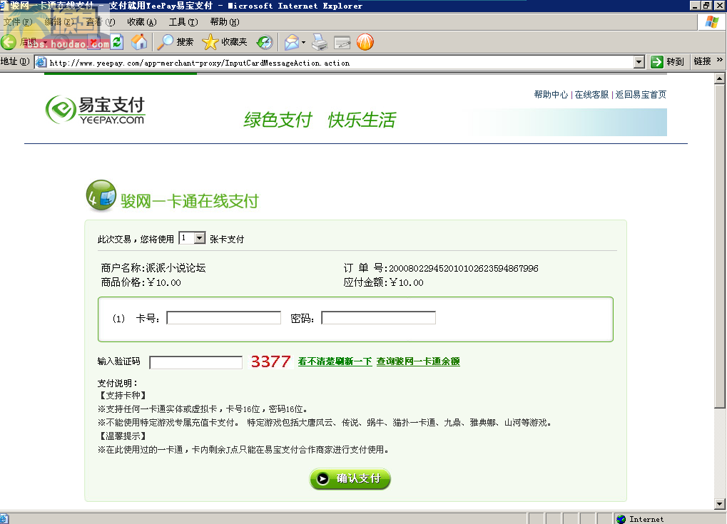Open the History toolbar icon

pos(265,42)
